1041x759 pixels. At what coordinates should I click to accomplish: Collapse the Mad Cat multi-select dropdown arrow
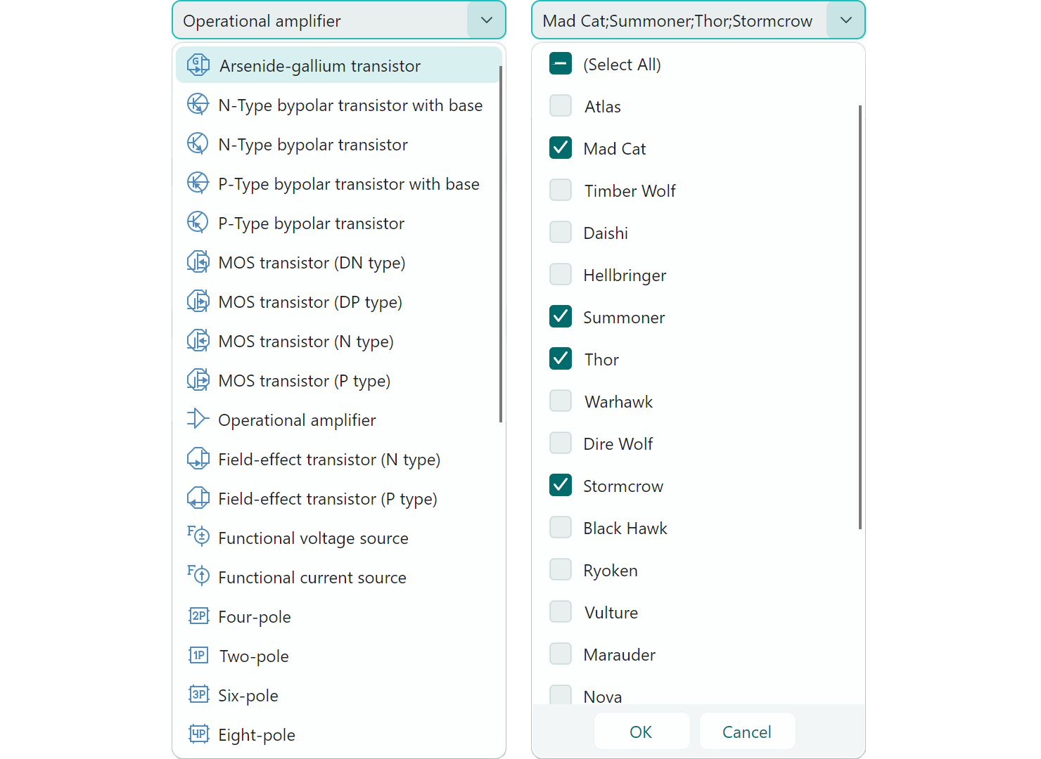845,20
